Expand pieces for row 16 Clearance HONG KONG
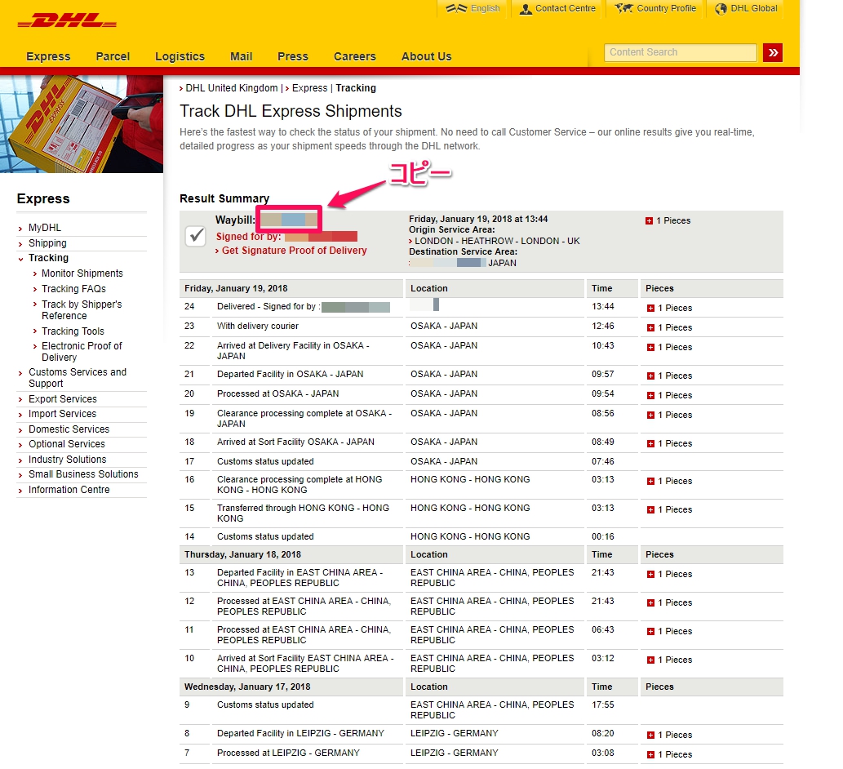Screen dimensions: 843x769 coord(650,482)
